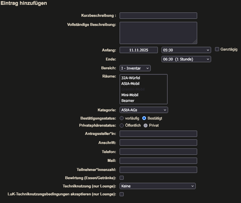Click the Kurzbeschreibung text field
241x203 pixels.
click(158, 16)
